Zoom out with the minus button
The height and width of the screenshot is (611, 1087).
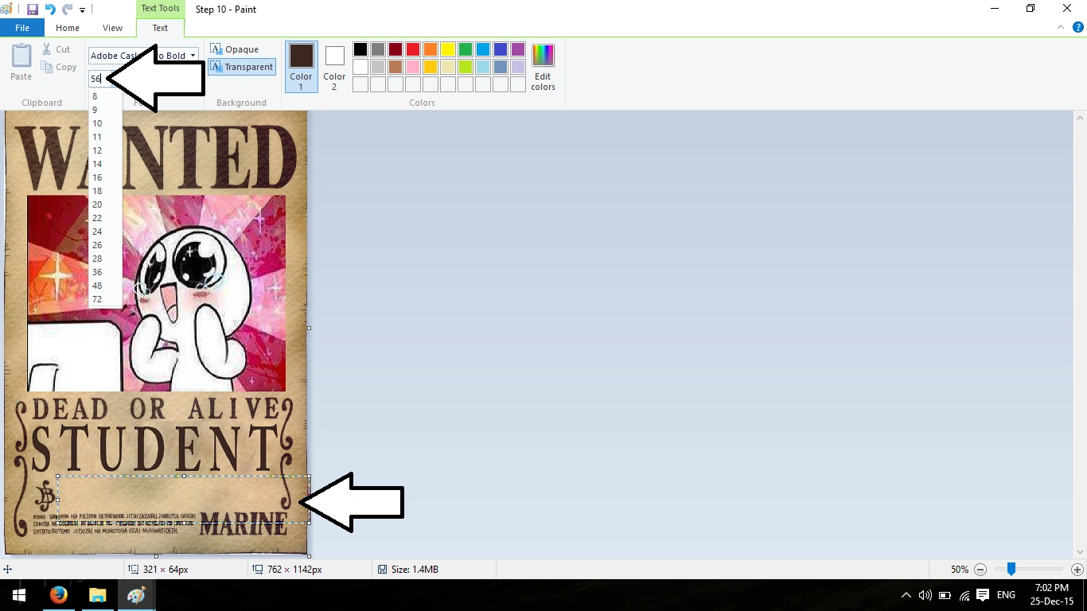pos(980,570)
